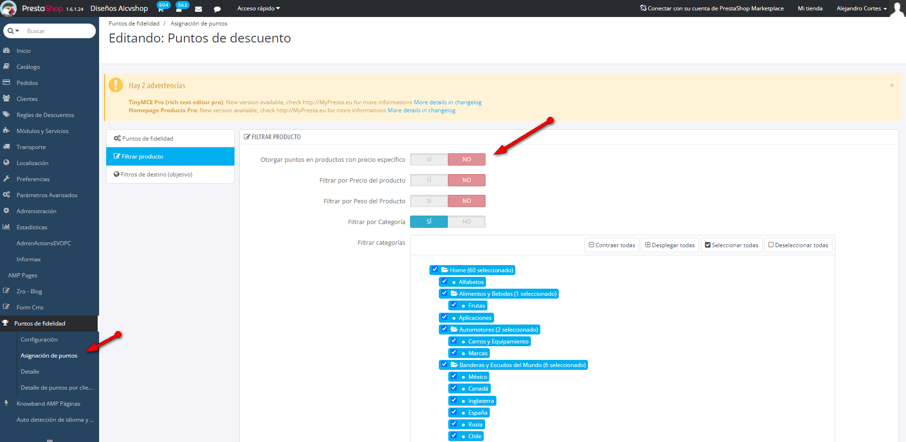Open Homepage Products Pro changelog link
This screenshot has width=906, height=442.
pyautogui.click(x=421, y=110)
